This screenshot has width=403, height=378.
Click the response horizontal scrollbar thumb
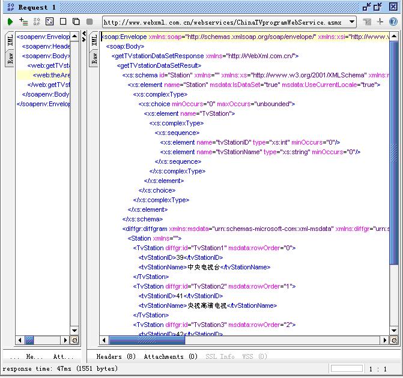(x=144, y=340)
